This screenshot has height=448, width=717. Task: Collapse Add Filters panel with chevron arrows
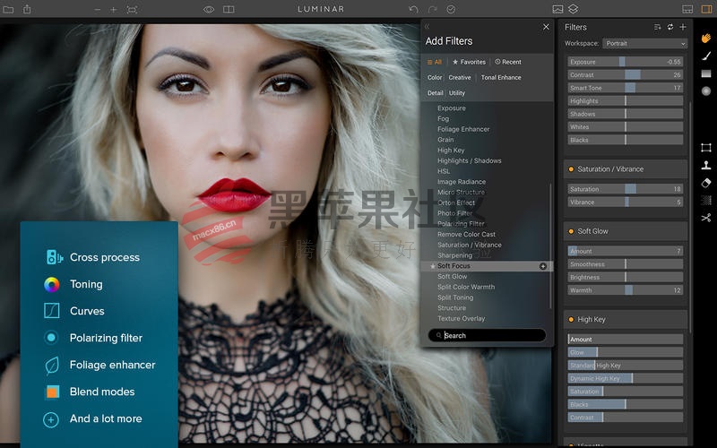[x=428, y=27]
